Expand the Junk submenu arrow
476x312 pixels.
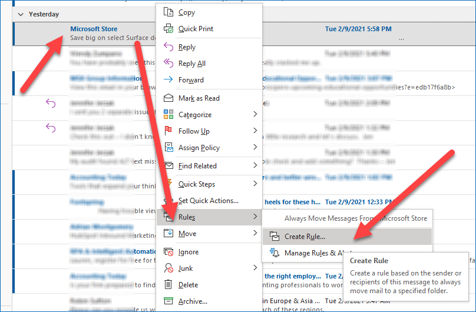(x=255, y=268)
